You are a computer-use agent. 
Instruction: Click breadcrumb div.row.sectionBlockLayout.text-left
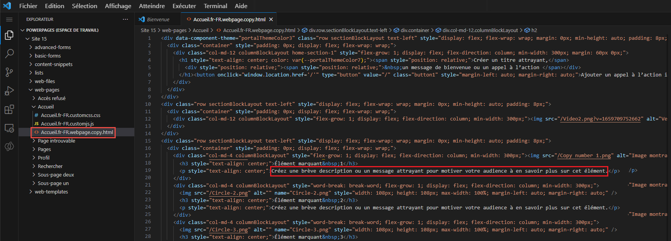[348, 30]
